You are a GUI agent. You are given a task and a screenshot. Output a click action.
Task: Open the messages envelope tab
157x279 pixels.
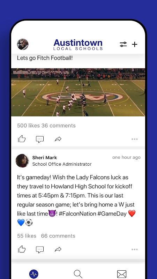point(122,274)
